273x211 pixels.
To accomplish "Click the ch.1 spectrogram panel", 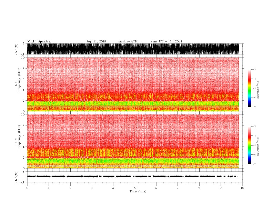I will [x=133, y=84].
